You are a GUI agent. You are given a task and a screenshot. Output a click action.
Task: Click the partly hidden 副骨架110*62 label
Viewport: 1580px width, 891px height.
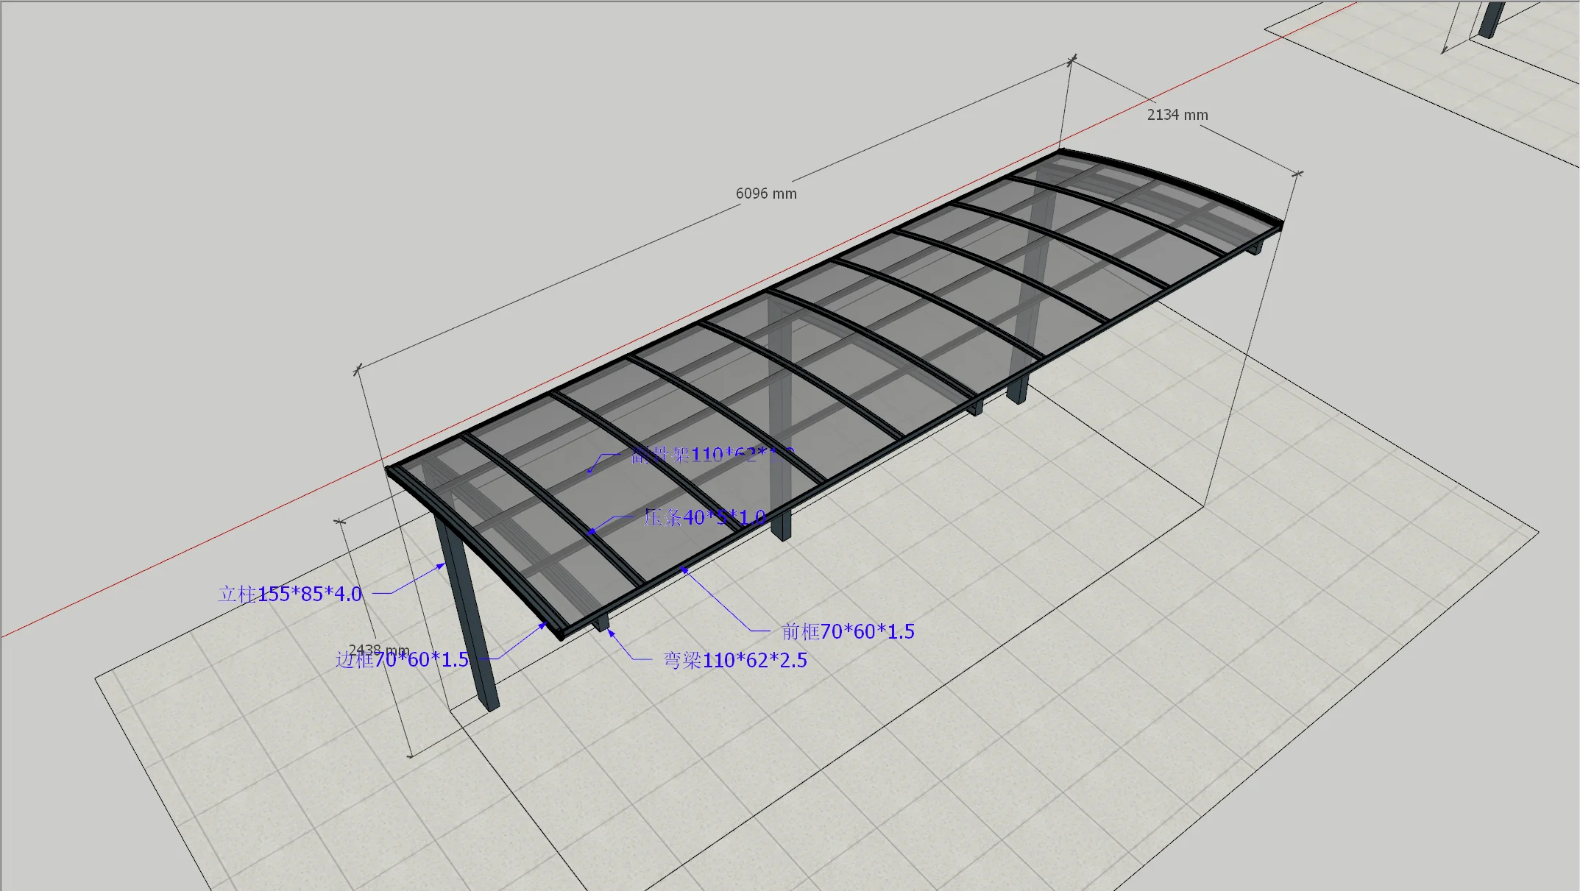click(x=712, y=455)
